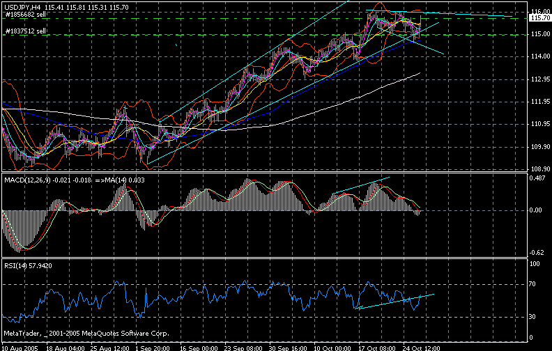The height and width of the screenshot is (351, 552).
Task: Click the 112.95 price scale label
Action: pos(540,79)
